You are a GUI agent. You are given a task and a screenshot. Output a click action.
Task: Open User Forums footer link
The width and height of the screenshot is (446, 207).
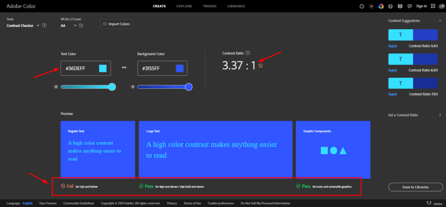click(48, 204)
